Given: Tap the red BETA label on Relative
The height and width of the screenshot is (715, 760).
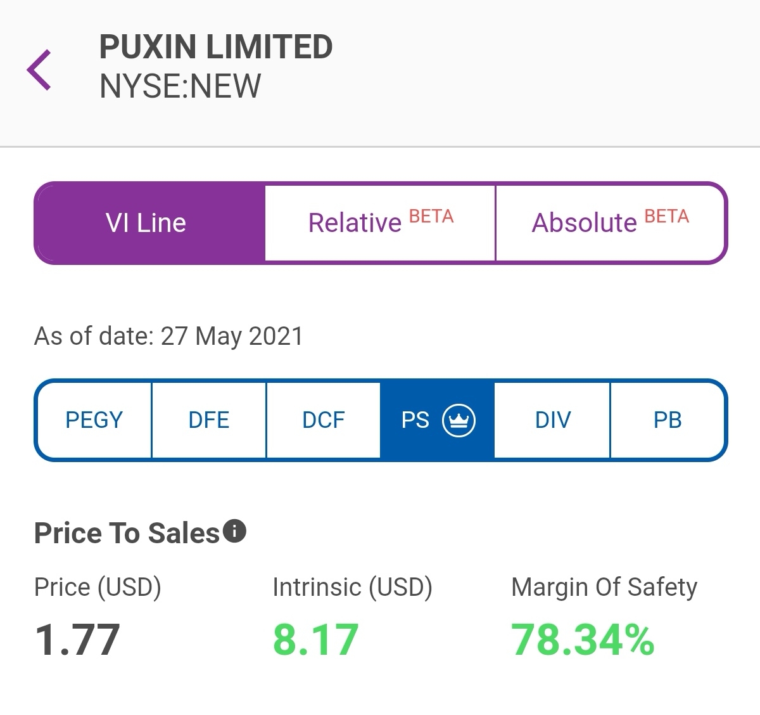Looking at the screenshot, I should click(x=431, y=217).
